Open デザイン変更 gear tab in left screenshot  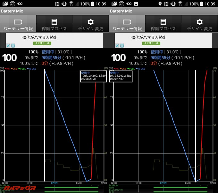[91, 24]
